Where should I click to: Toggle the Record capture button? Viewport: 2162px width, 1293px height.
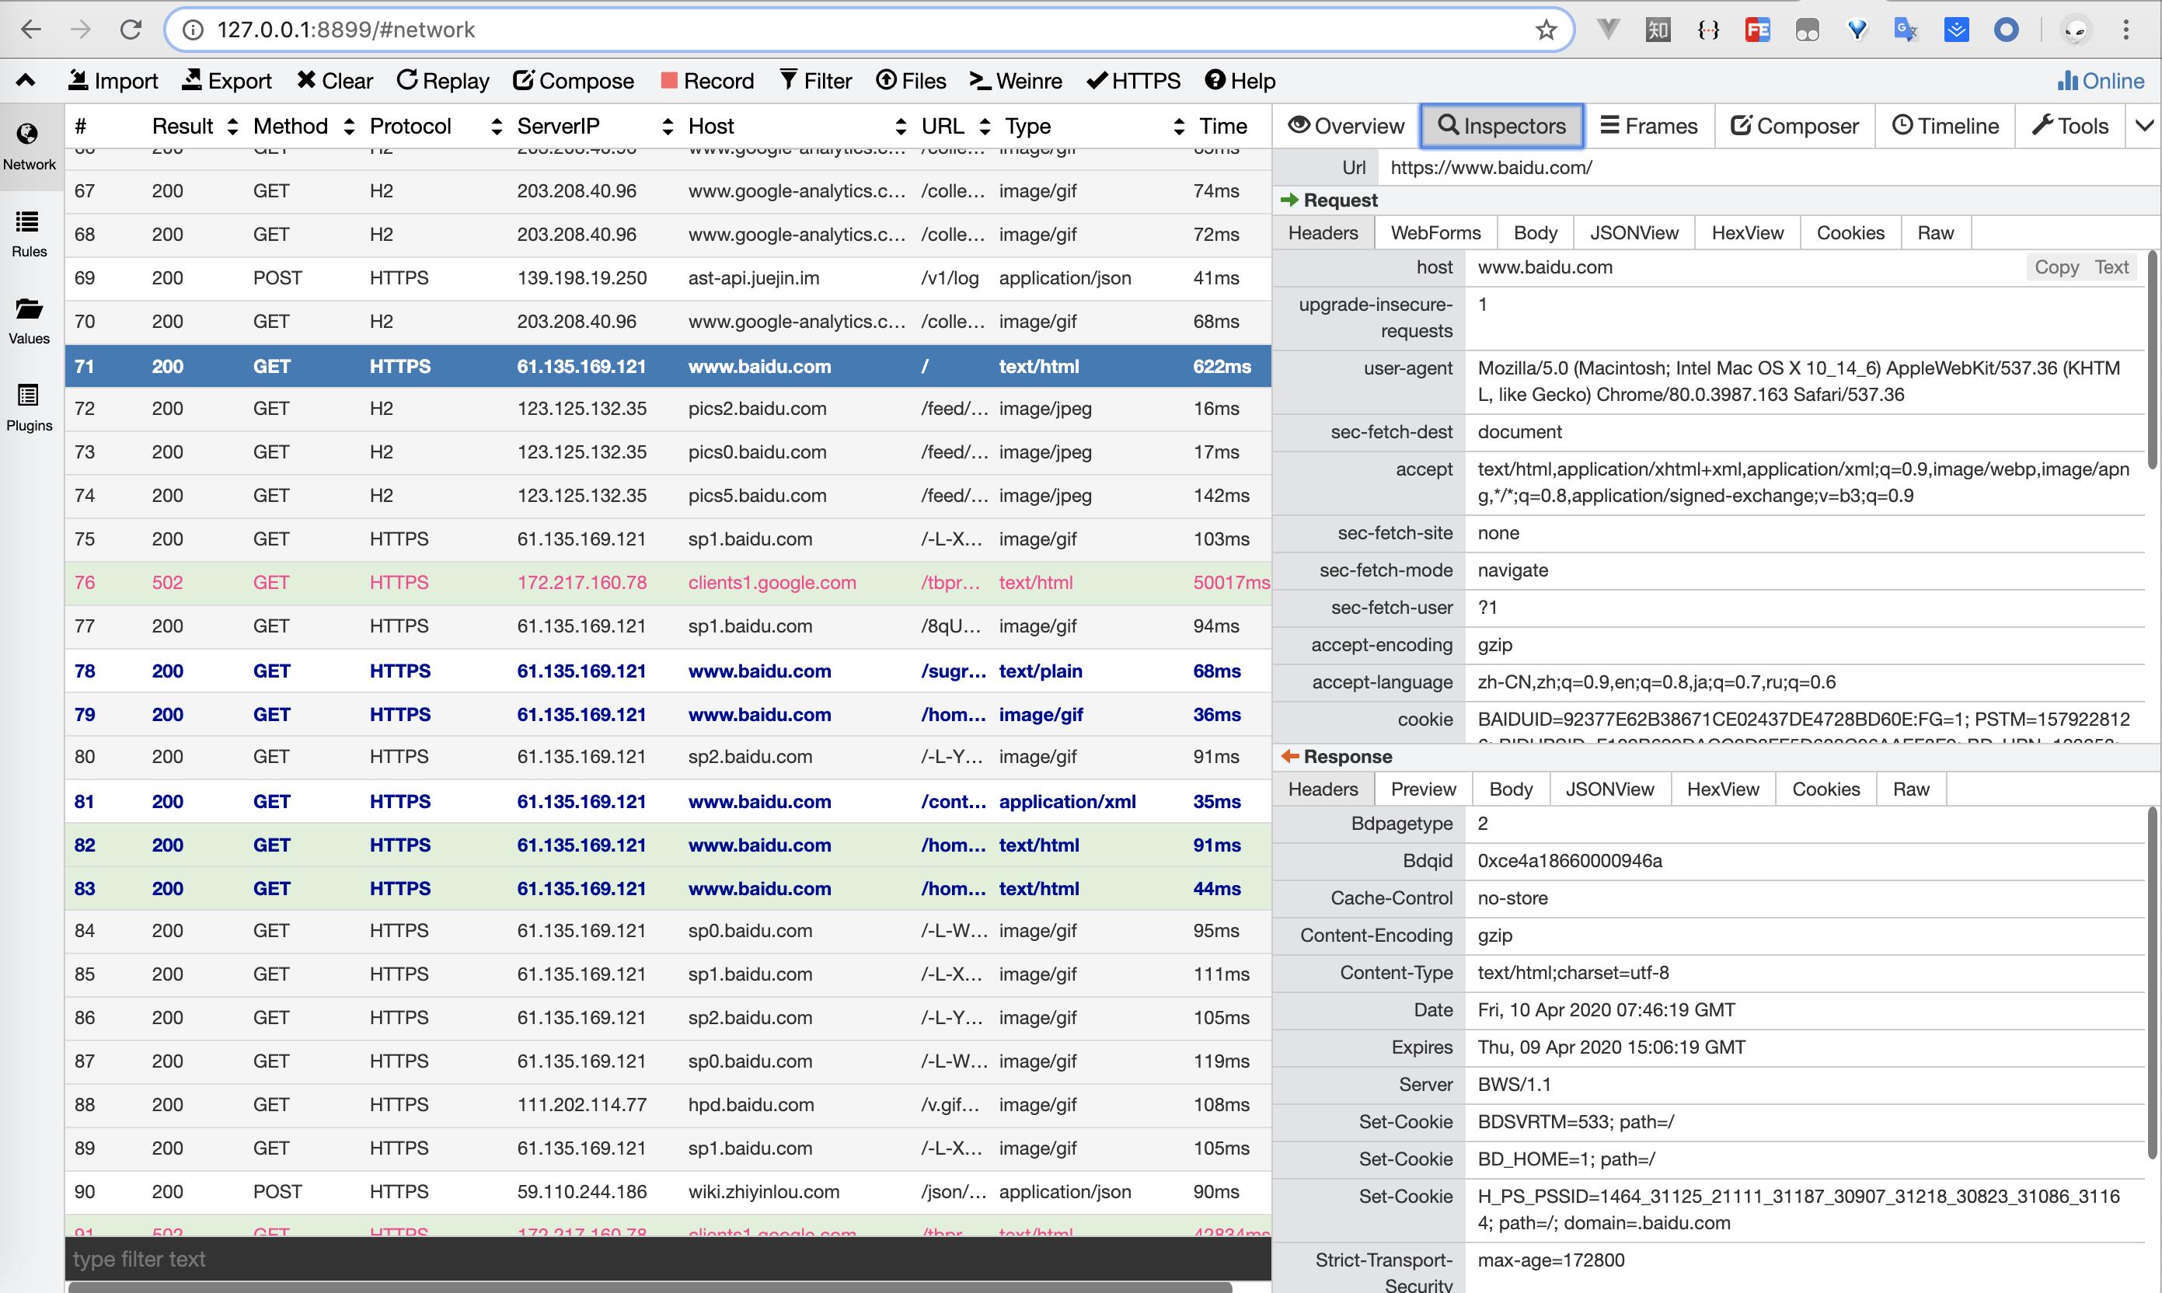[706, 81]
